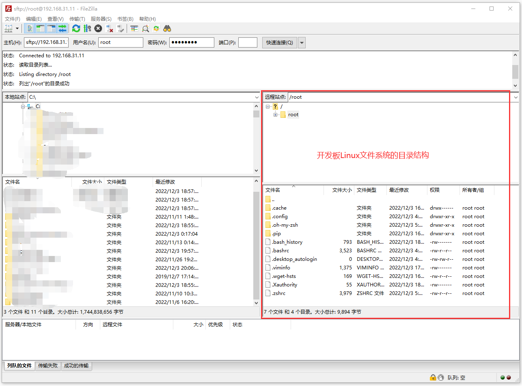The image size is (522, 386).
Task: Reconnect to the last server
Action: point(120,28)
